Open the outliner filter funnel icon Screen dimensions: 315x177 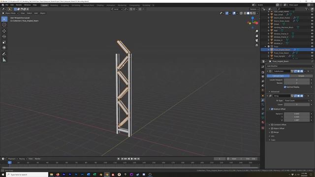(x=306, y=9)
